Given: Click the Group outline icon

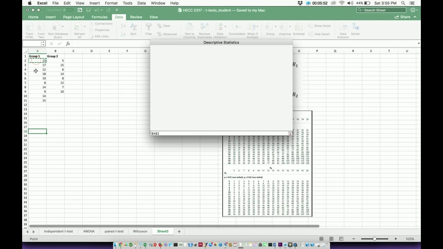Looking at the screenshot, I should coord(269,27).
